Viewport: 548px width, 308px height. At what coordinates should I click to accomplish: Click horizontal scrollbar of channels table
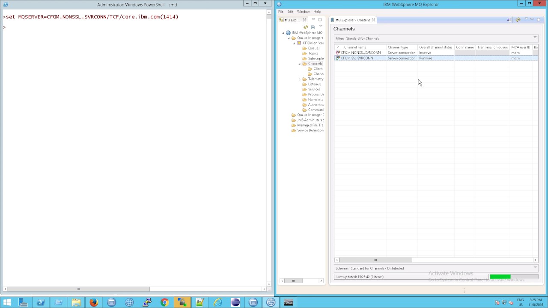point(375,260)
